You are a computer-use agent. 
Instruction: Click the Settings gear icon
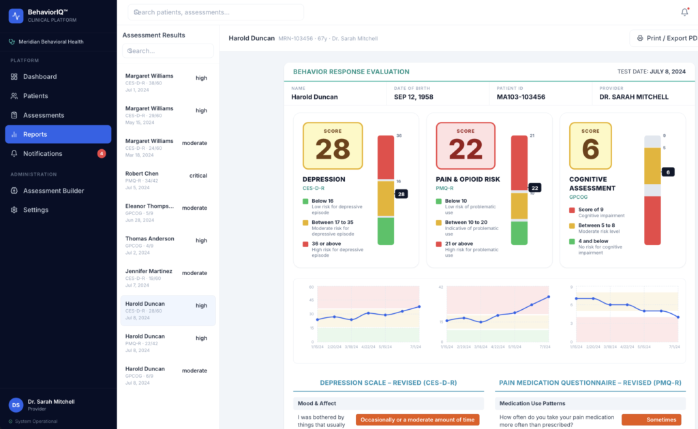coord(14,210)
